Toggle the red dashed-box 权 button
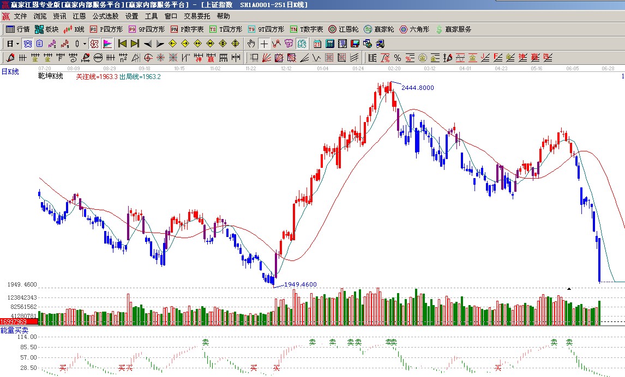This screenshot has height=377, width=625. [x=94, y=44]
